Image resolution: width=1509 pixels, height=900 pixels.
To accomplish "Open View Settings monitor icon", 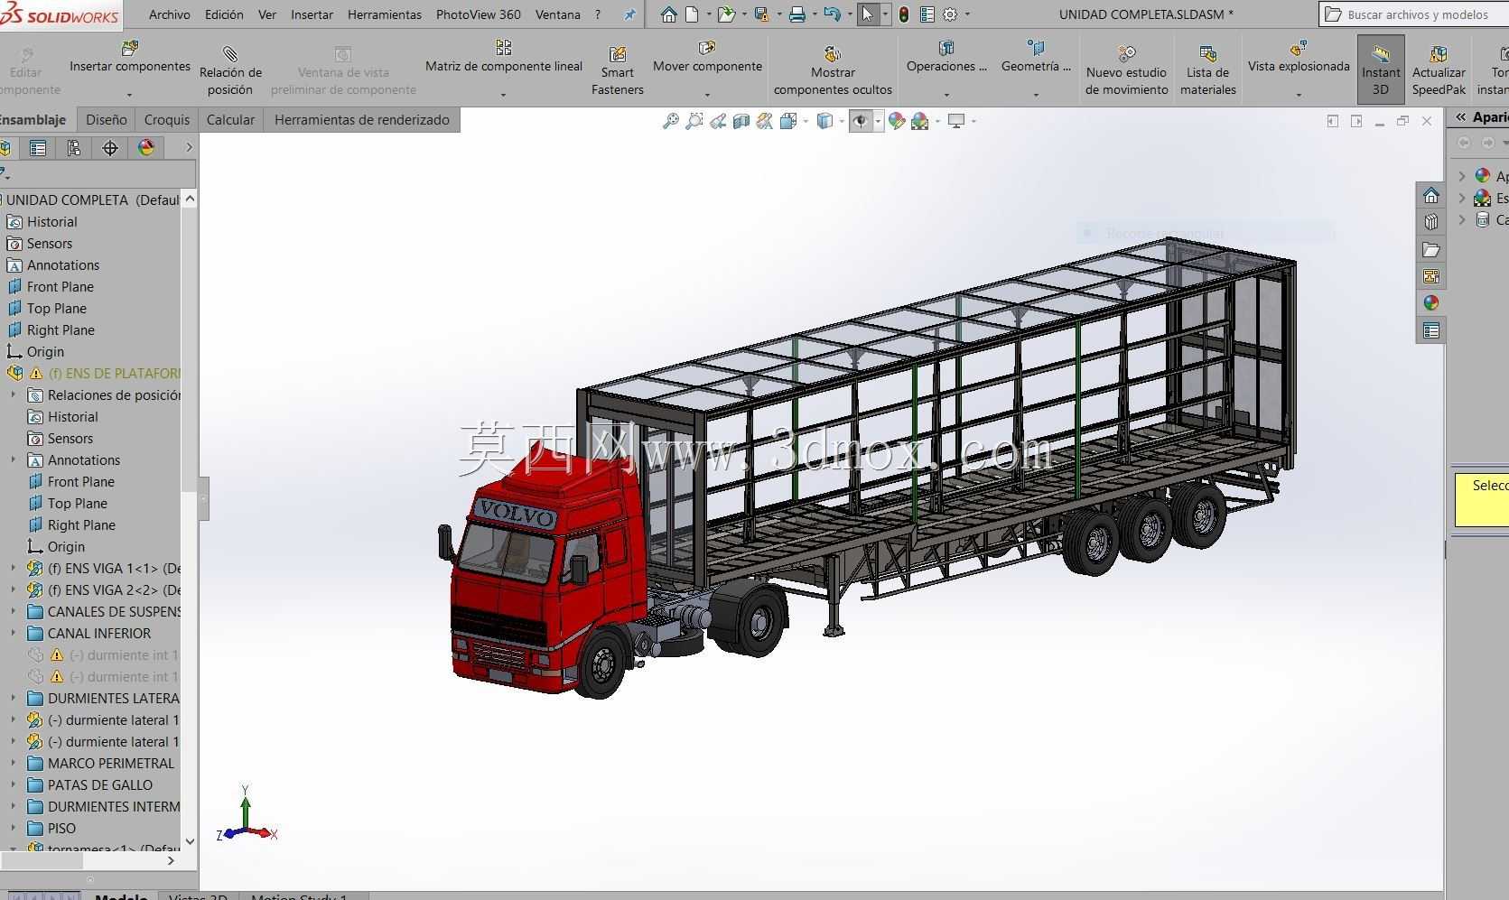I will (x=956, y=121).
